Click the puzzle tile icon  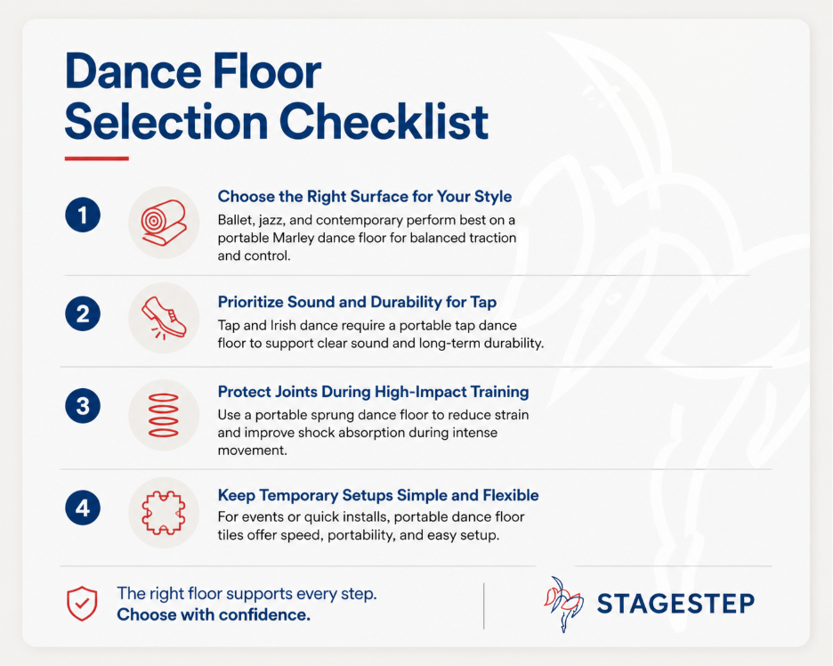coord(164,511)
